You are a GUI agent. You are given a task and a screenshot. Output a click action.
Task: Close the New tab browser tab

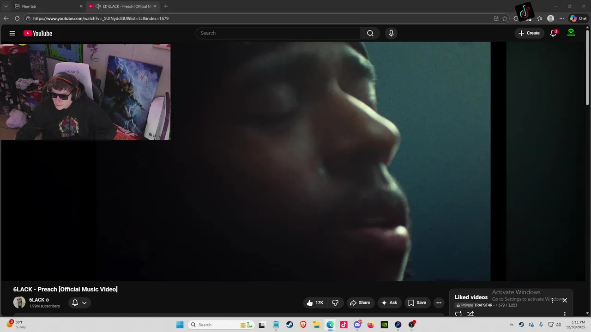[81, 6]
